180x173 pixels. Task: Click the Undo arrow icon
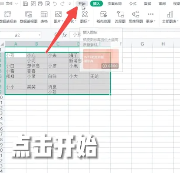coord(55,3)
